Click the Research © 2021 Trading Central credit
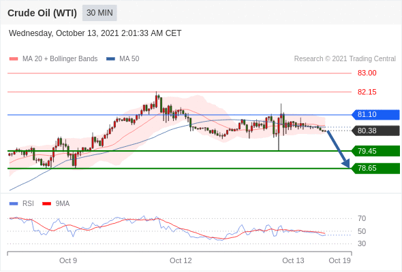 pos(345,59)
